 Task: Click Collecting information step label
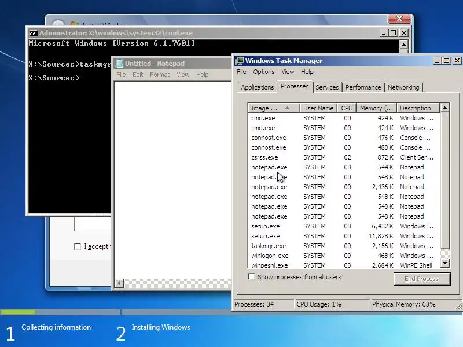[56, 327]
